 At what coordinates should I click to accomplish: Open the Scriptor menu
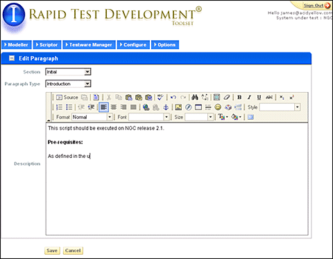coord(47,45)
